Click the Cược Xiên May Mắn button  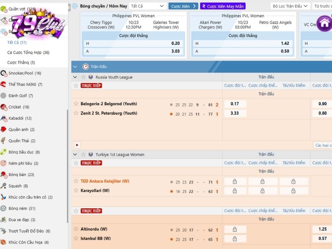tap(222, 6)
